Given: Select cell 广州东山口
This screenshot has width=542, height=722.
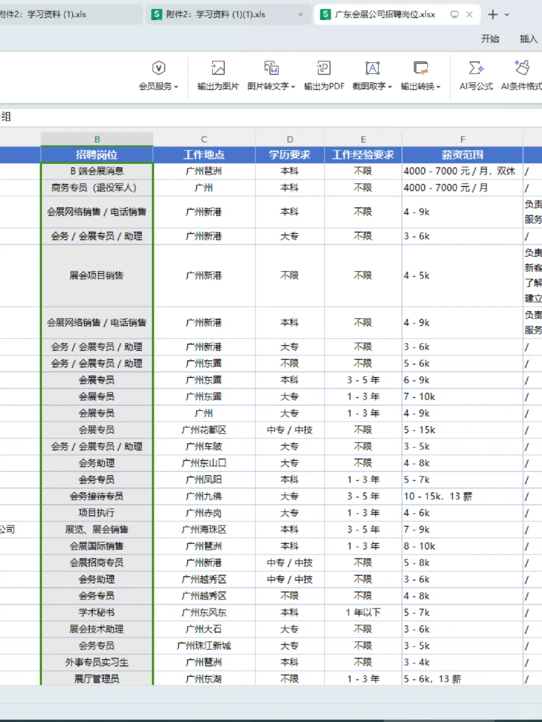Looking at the screenshot, I should click(x=204, y=463).
